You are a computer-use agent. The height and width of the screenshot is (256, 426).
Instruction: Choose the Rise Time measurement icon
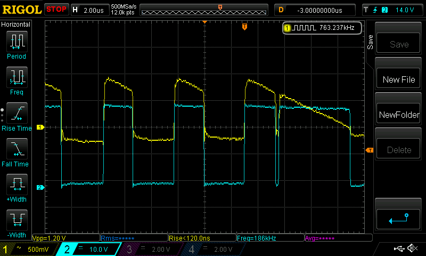click(17, 115)
